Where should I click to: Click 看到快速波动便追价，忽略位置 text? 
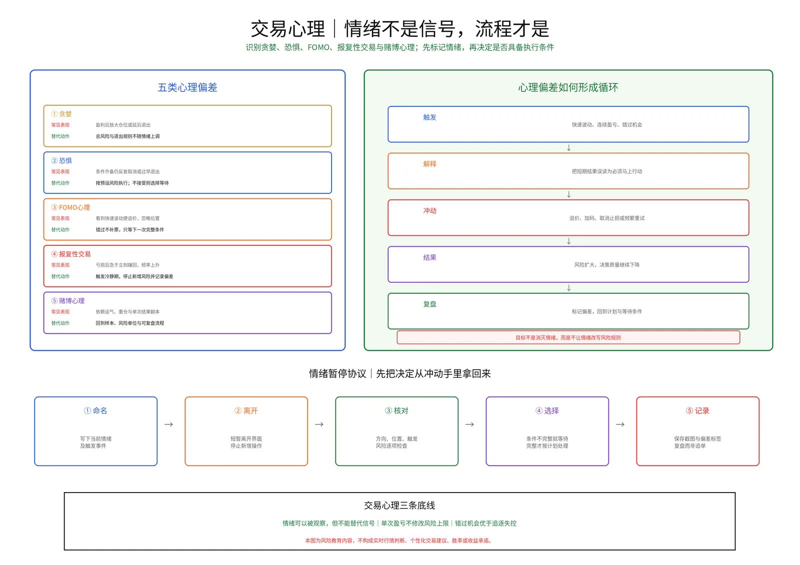pyautogui.click(x=127, y=218)
